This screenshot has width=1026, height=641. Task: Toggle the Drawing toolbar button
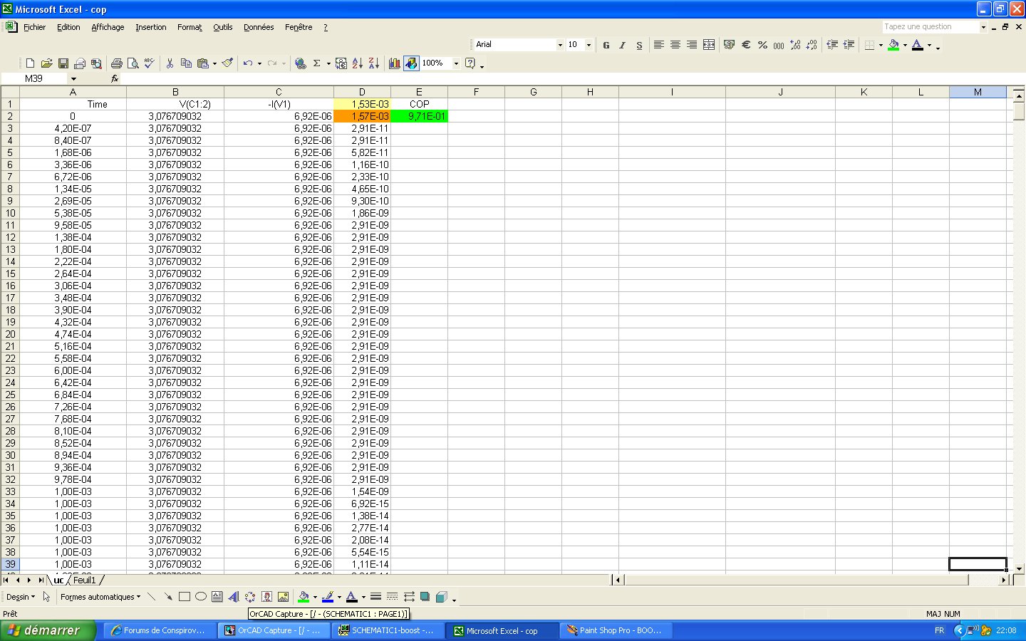pos(411,63)
